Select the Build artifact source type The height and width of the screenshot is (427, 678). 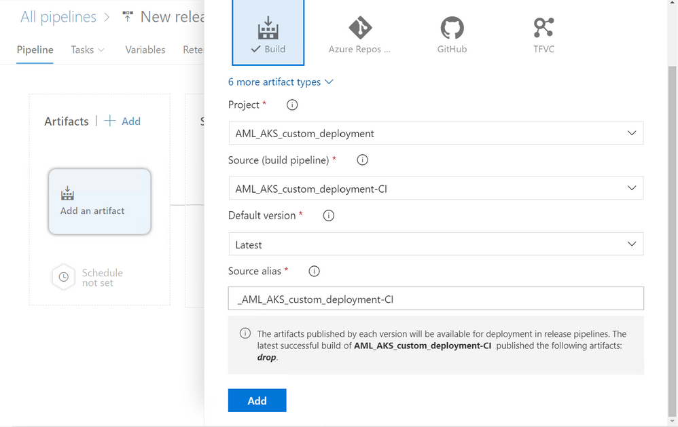point(268,33)
